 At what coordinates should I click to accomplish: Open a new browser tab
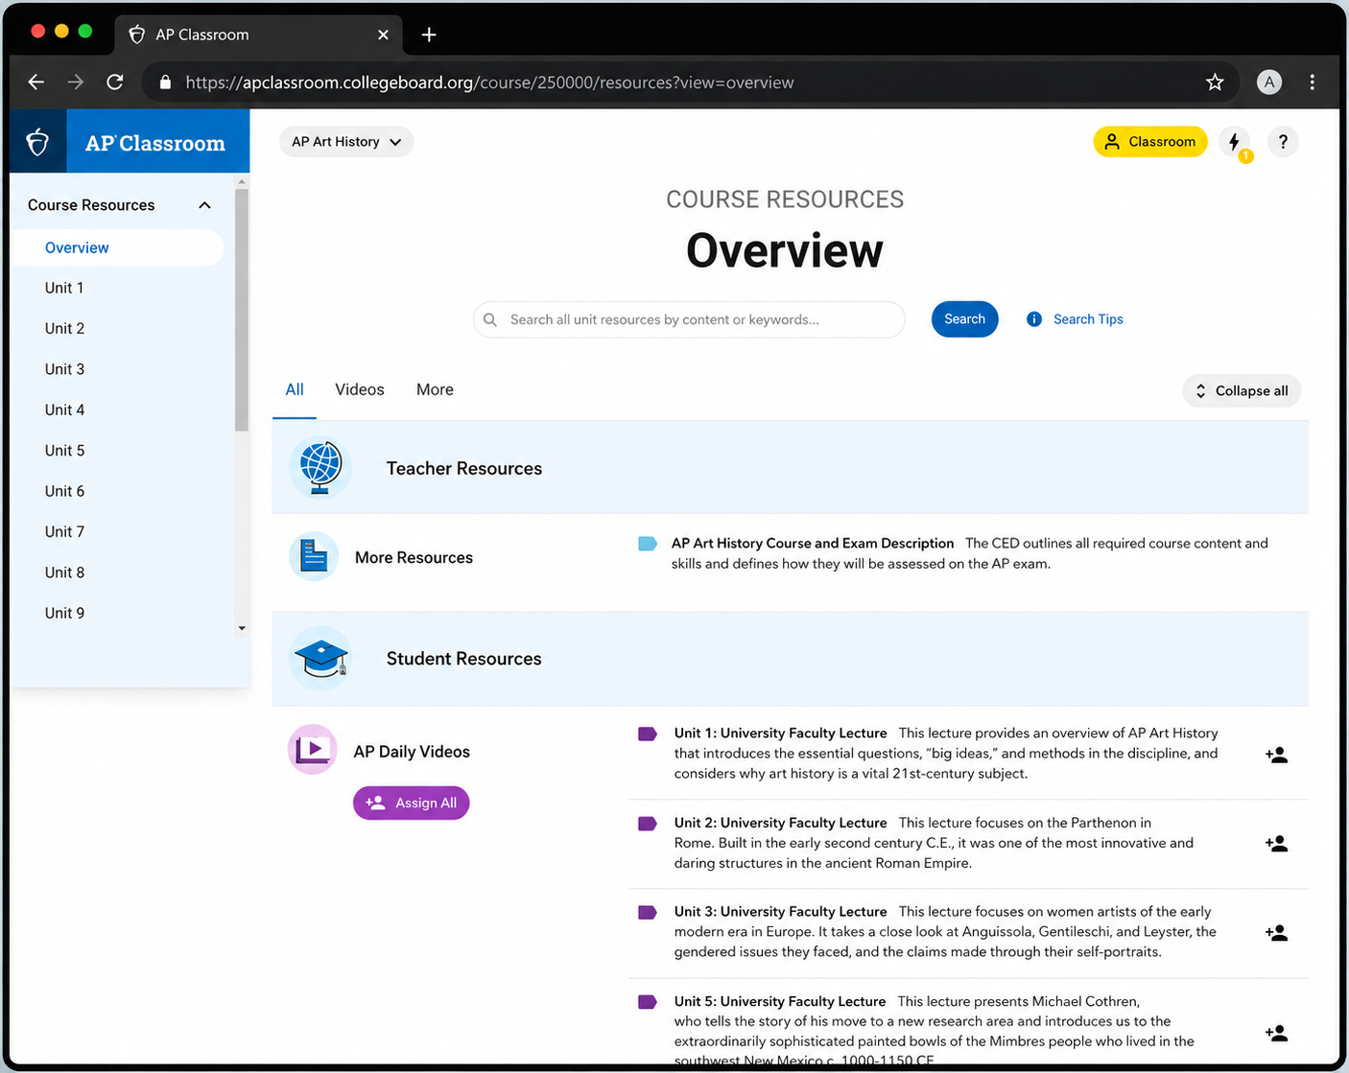(x=429, y=35)
